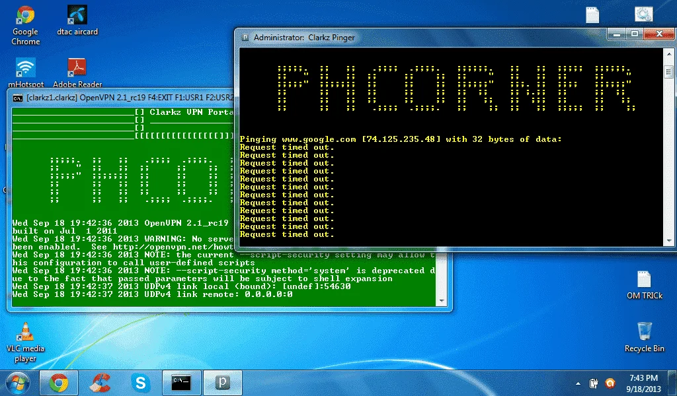This screenshot has height=396, width=677.
Task: Click the Show desktop strip beside clock
Action: 674,383
